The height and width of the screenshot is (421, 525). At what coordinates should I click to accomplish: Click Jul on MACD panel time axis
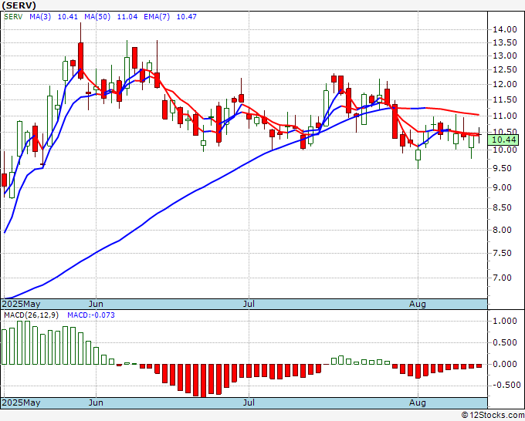click(249, 402)
